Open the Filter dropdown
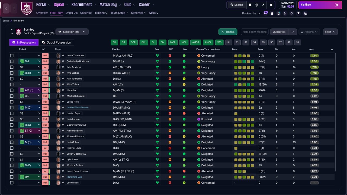 click(330, 32)
